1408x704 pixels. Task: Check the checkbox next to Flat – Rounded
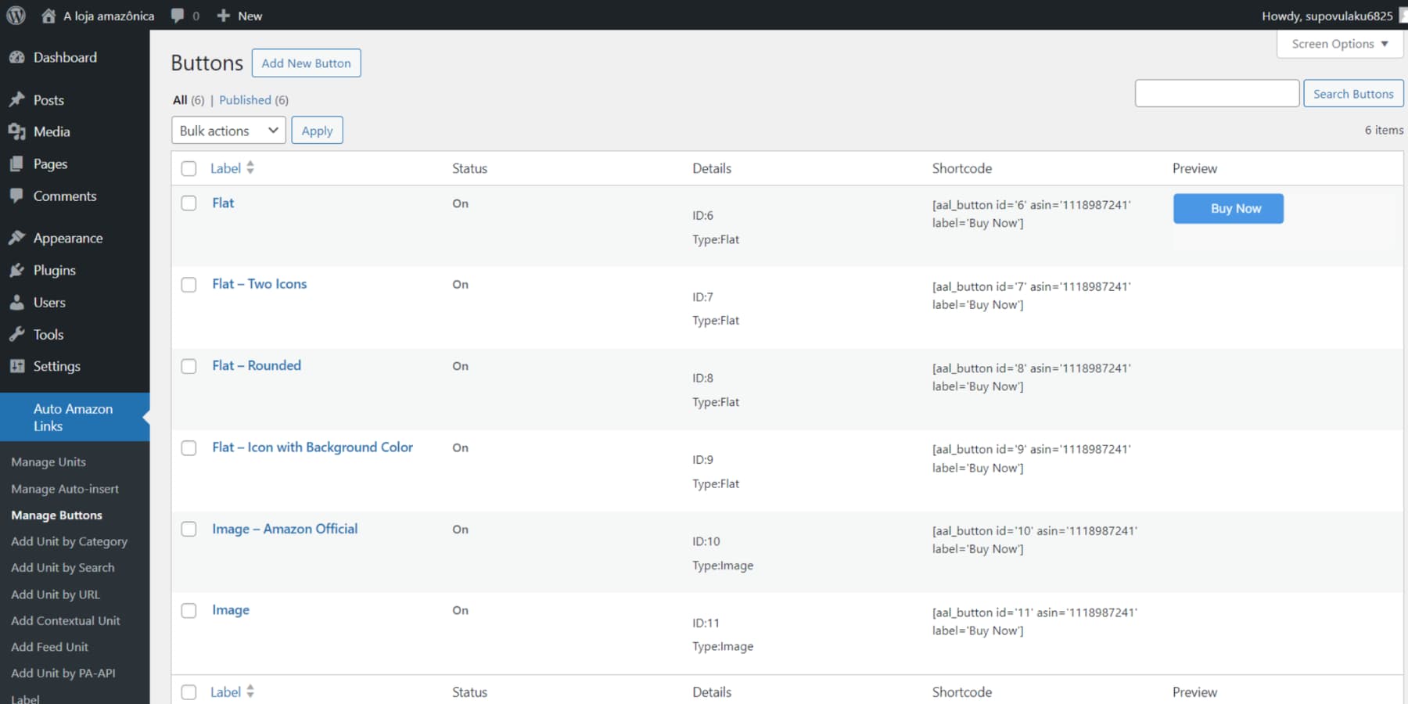[189, 366]
